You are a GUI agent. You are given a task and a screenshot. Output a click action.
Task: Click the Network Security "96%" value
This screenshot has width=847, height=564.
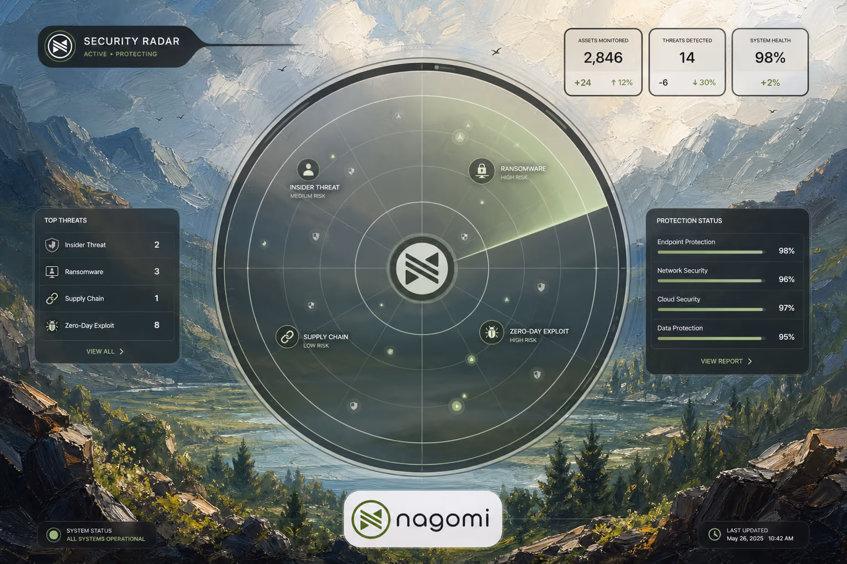click(786, 279)
